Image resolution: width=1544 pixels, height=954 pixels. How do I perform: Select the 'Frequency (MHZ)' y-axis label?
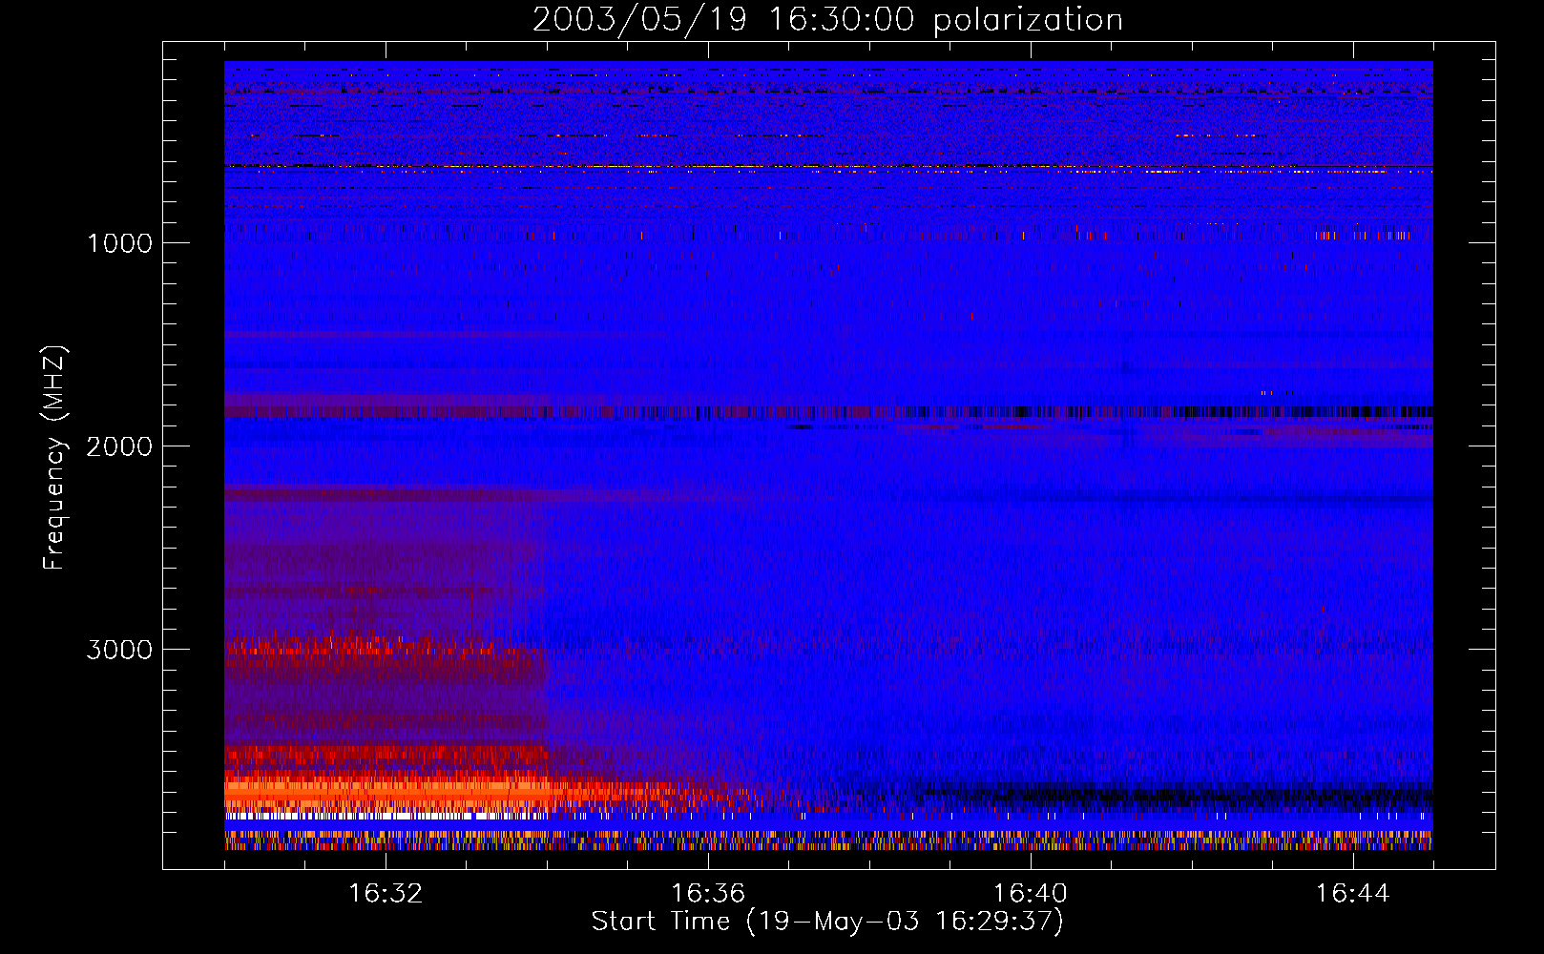click(54, 457)
